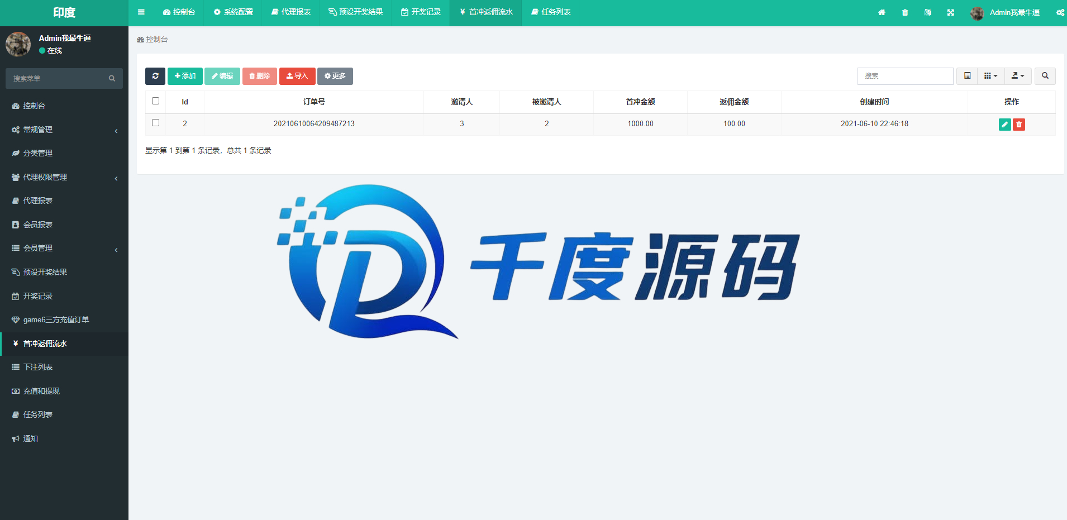Click the red 导入 import button
1067x520 pixels.
[297, 76]
